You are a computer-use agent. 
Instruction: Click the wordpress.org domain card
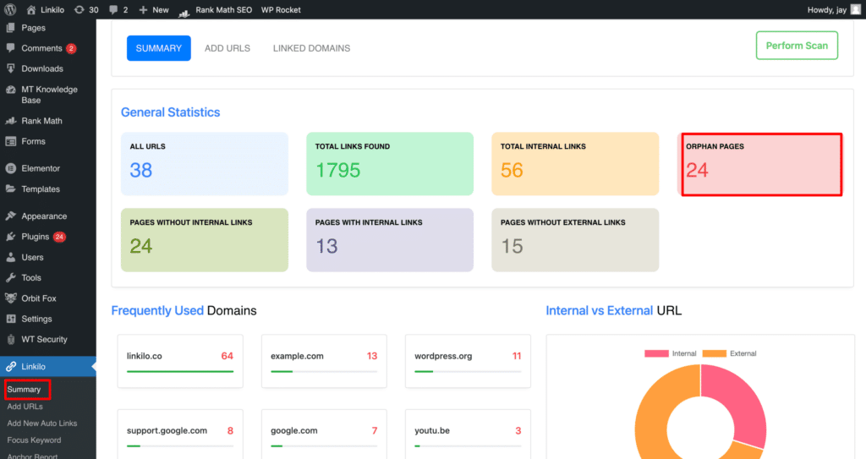tap(468, 361)
